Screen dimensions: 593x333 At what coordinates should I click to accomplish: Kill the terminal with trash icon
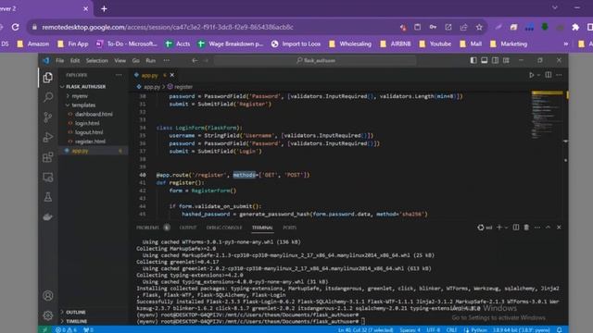pyautogui.click(x=526, y=228)
